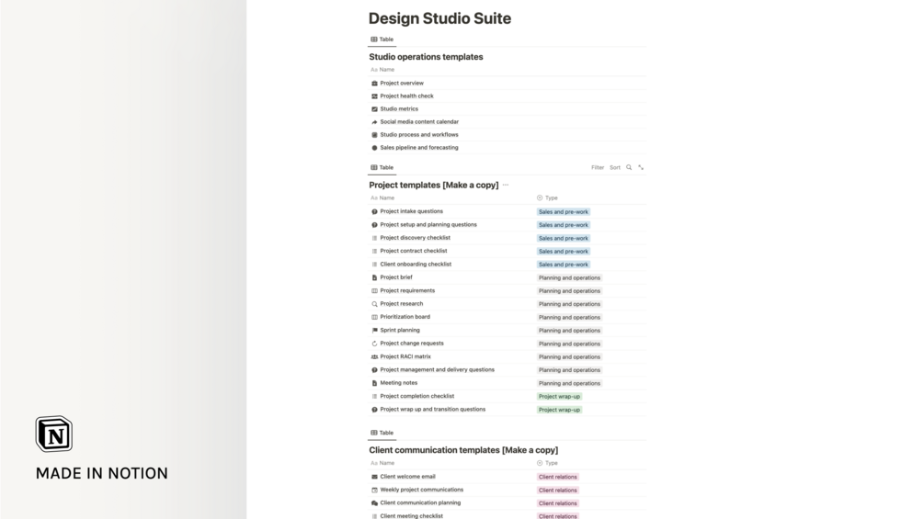Click the Filter button
Viewport: 924px width, 519px height.
click(x=598, y=167)
